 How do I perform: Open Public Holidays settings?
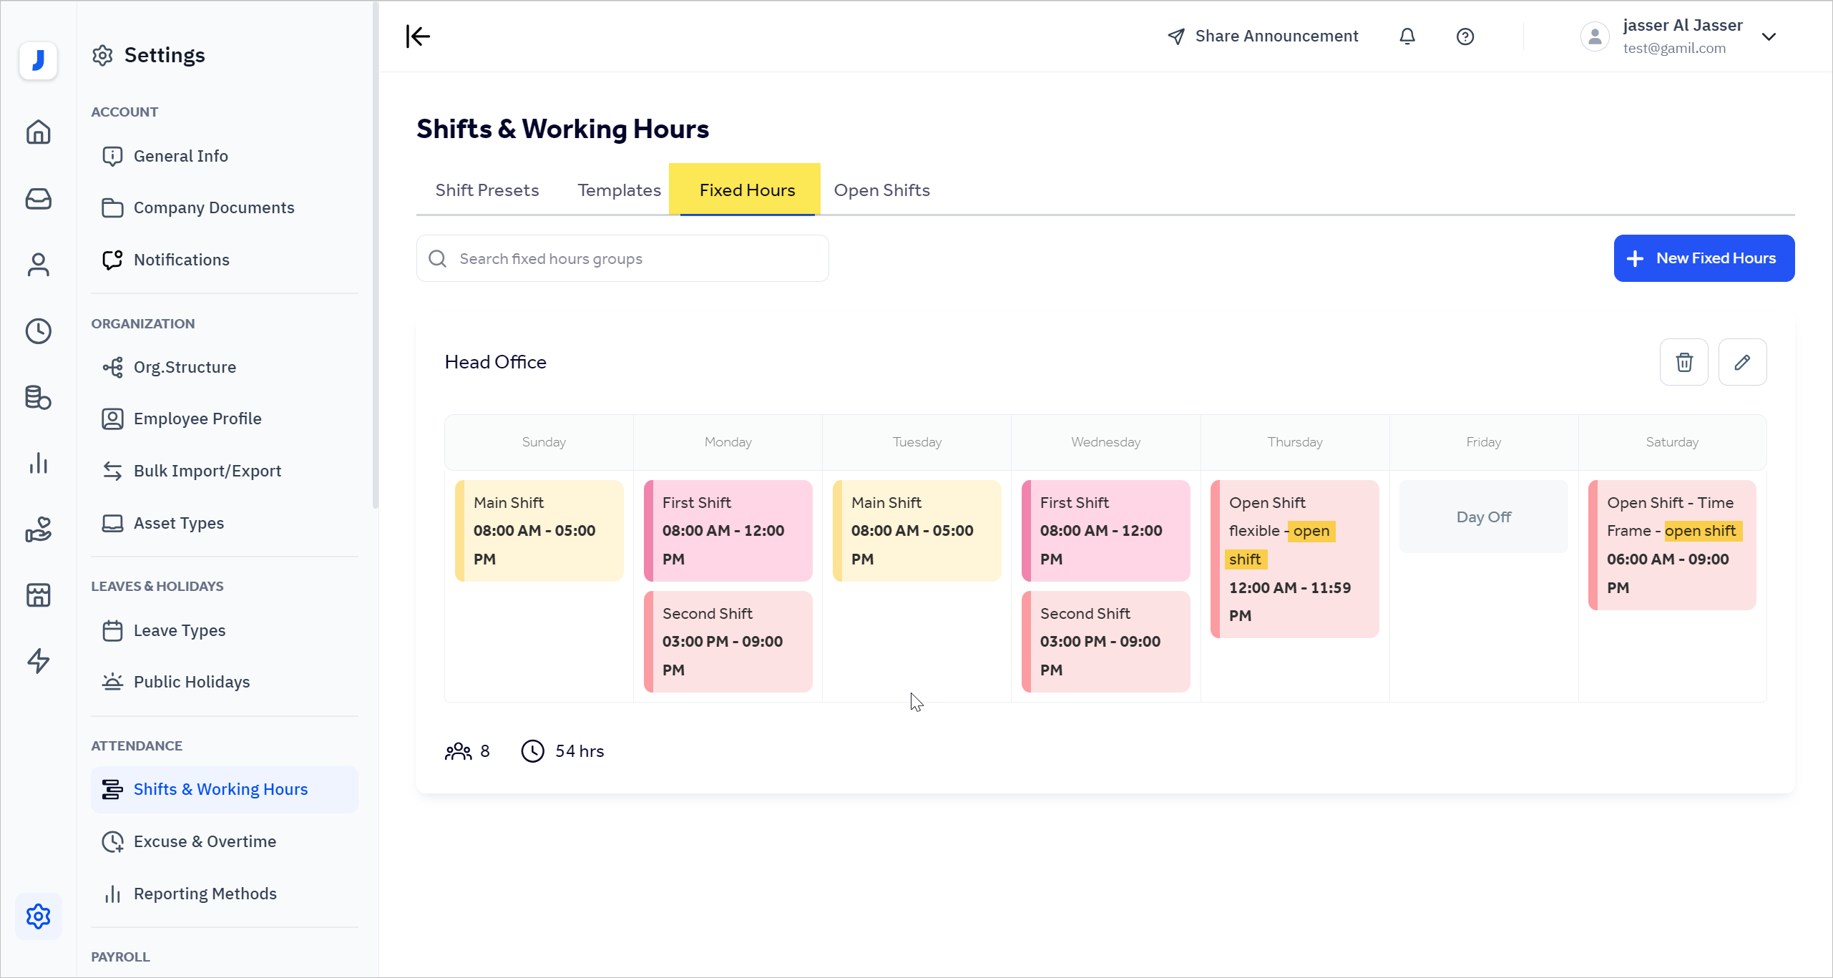[191, 681]
